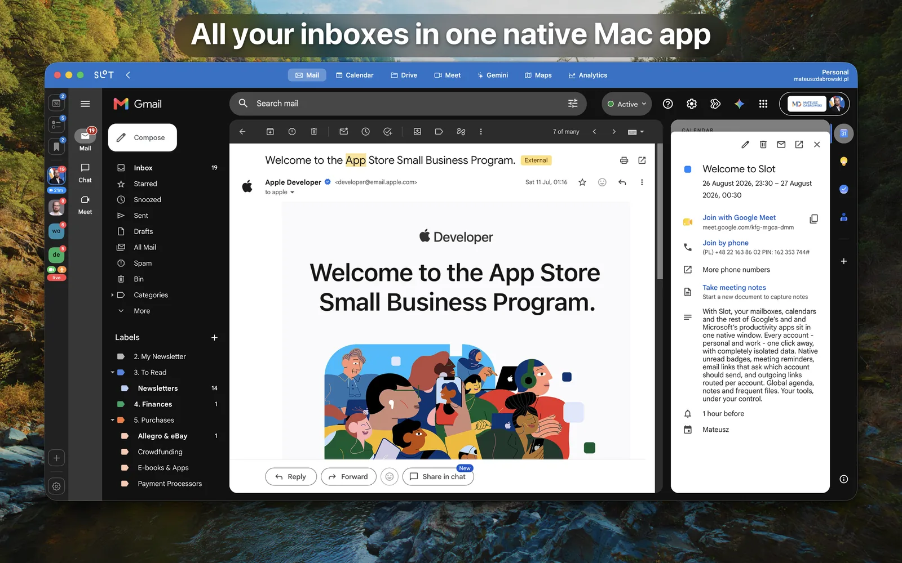This screenshot has width=902, height=563.
Task: Delete the open email using the toolbar bin
Action: [x=314, y=132]
